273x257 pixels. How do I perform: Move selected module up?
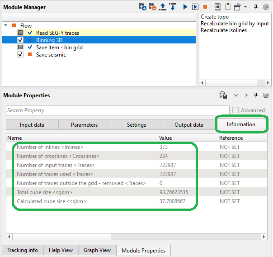pyautogui.click(x=163, y=7)
